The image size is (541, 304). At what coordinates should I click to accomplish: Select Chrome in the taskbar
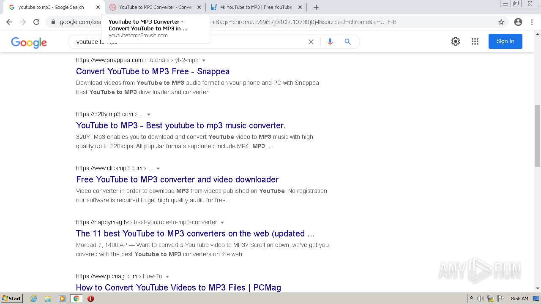[76, 299]
